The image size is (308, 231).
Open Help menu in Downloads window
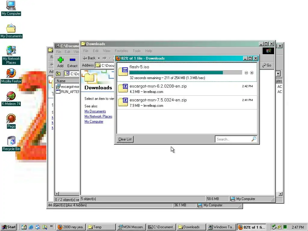149,51
